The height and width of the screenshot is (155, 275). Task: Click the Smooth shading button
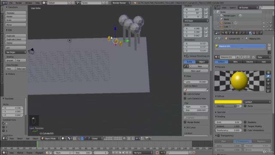tap(10, 60)
